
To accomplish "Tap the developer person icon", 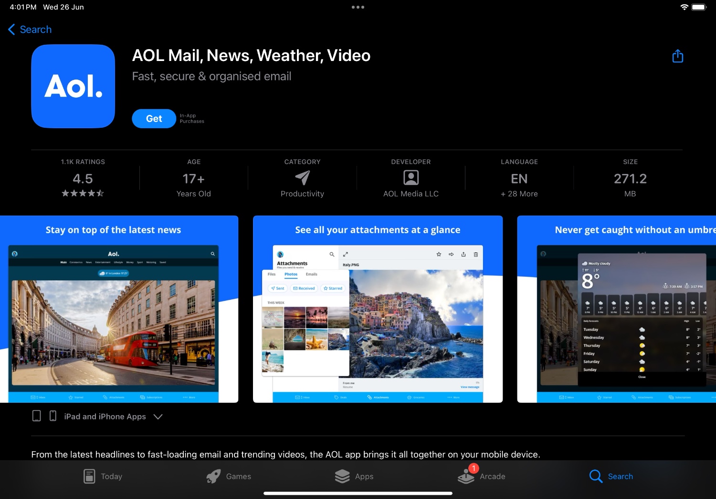I will coord(411,178).
